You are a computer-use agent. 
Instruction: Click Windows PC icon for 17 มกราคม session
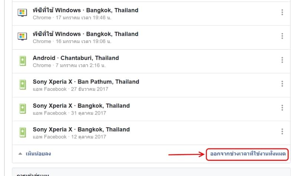tap(22, 13)
